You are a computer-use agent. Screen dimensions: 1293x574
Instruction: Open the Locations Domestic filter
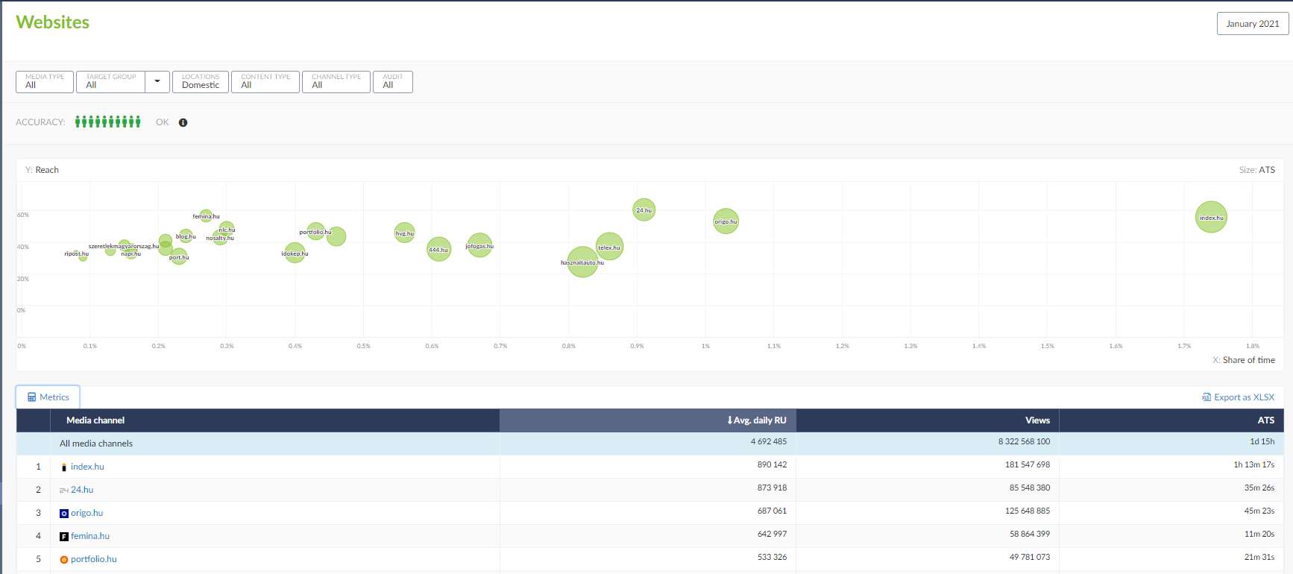[201, 81]
